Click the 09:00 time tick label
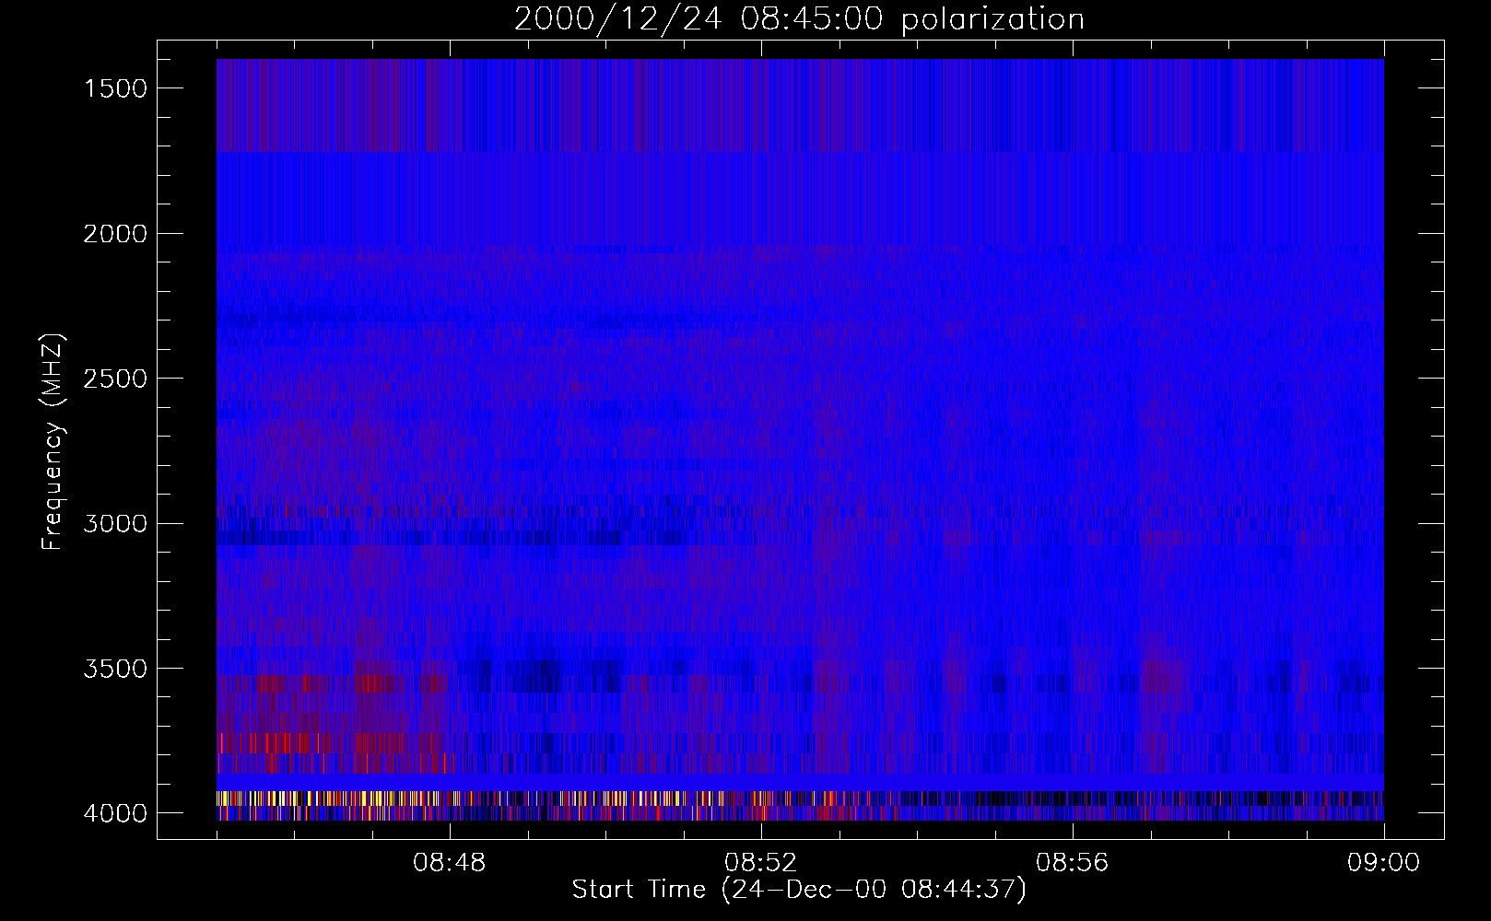The width and height of the screenshot is (1491, 921). coord(1384,863)
